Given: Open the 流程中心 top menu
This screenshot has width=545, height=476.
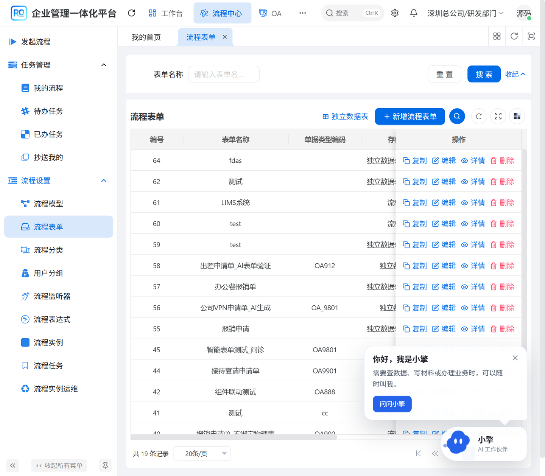Looking at the screenshot, I should click(x=222, y=13).
